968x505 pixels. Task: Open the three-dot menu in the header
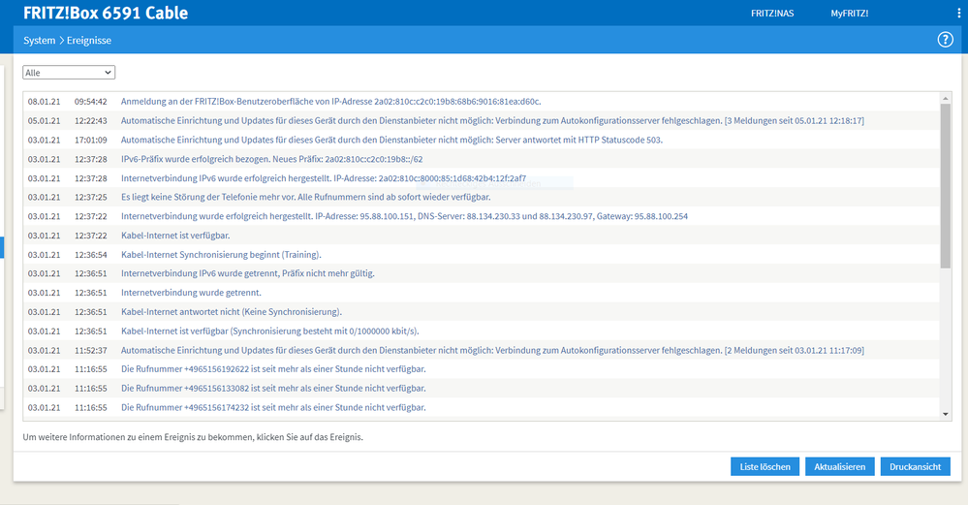pos(958,13)
